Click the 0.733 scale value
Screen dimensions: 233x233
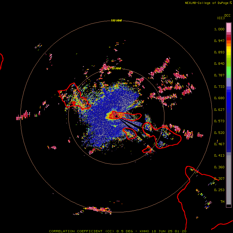click(x=219, y=87)
